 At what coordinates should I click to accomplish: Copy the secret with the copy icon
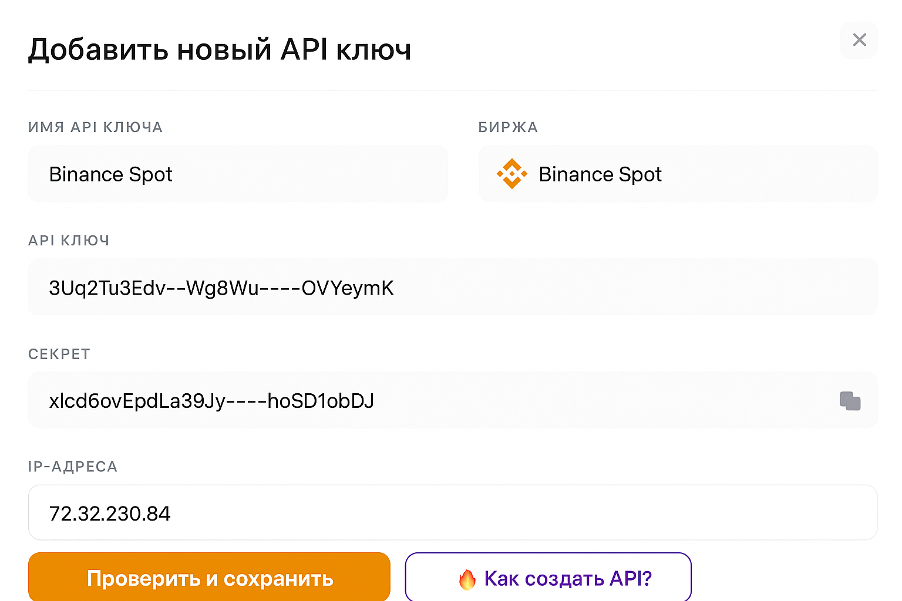tap(850, 401)
